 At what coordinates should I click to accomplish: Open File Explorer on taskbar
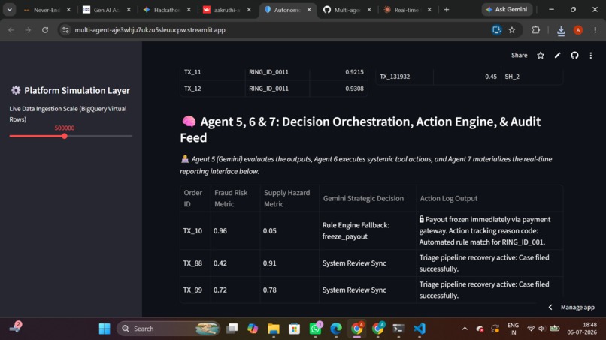click(x=273, y=329)
